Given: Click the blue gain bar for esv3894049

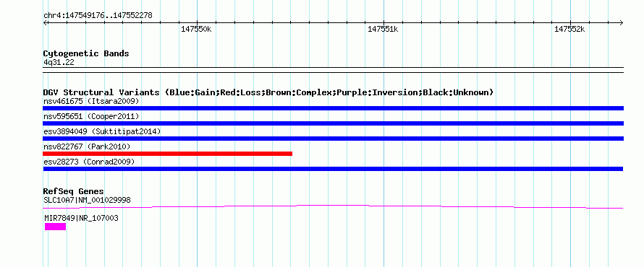Looking at the screenshot, I should [333, 139].
